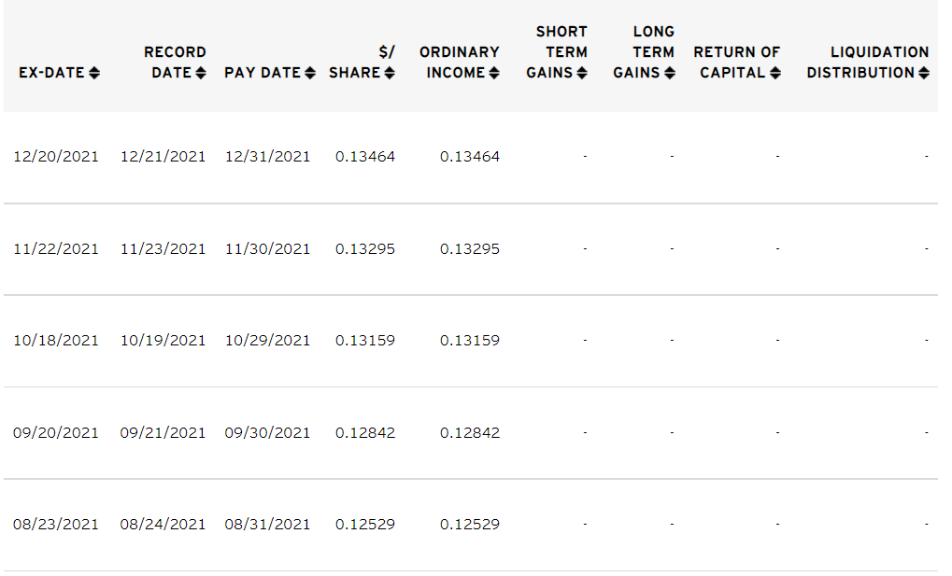Sort by RETURN OF CAPITAL arrow icon
The image size is (952, 576).
point(775,73)
